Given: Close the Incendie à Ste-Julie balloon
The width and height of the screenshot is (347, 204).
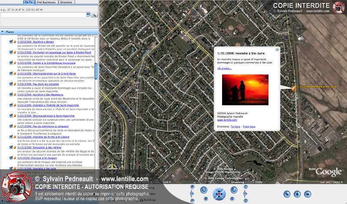Looking at the screenshot, I should [x=277, y=49].
